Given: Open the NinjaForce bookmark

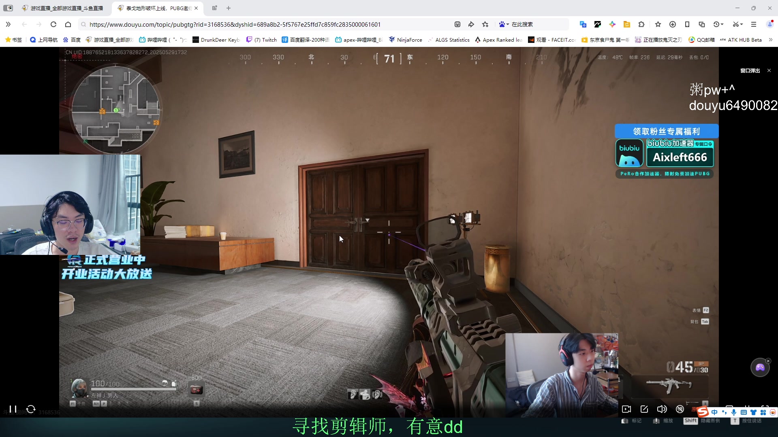Looking at the screenshot, I should [405, 40].
